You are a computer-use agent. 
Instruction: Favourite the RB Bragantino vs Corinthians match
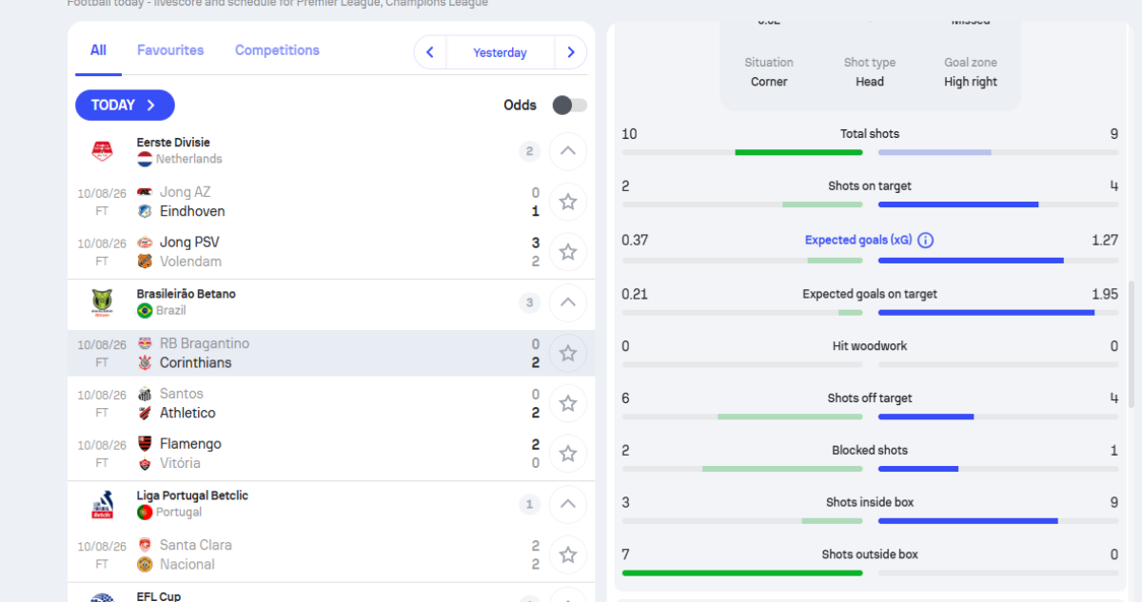tap(568, 353)
